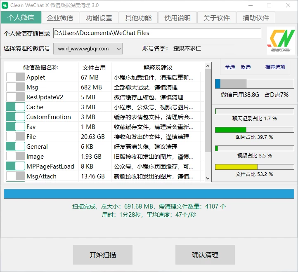Go to the 其他功能 tab
Screen dimensions: 298x272
click(x=138, y=18)
